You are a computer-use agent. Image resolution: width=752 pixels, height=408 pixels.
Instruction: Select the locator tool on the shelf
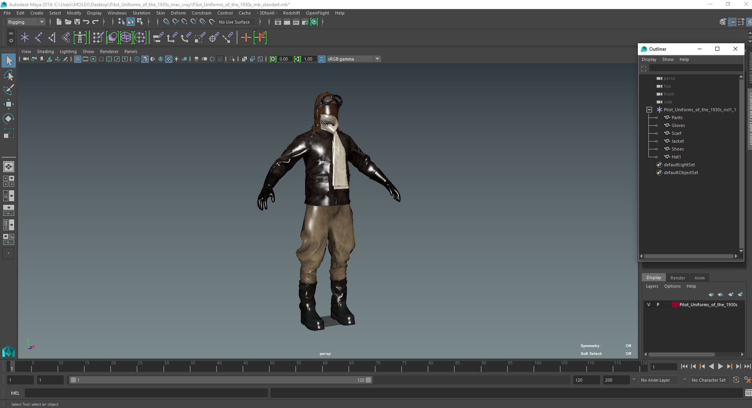click(x=25, y=38)
